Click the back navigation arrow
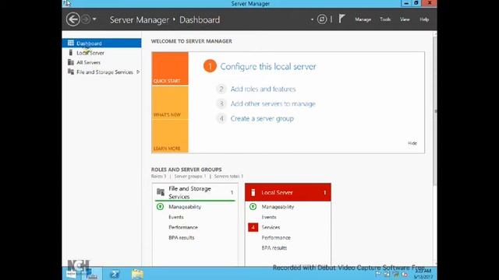The image size is (499, 280). [x=73, y=19]
